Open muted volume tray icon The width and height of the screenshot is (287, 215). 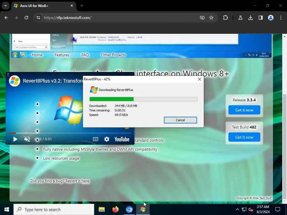click(x=251, y=209)
